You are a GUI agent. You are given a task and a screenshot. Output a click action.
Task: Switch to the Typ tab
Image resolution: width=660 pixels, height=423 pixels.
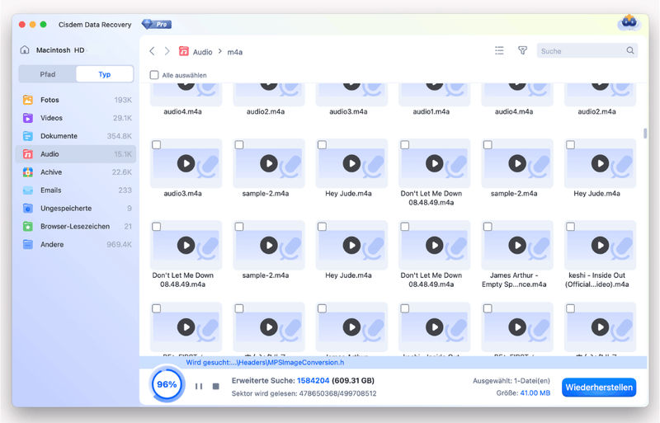click(105, 74)
